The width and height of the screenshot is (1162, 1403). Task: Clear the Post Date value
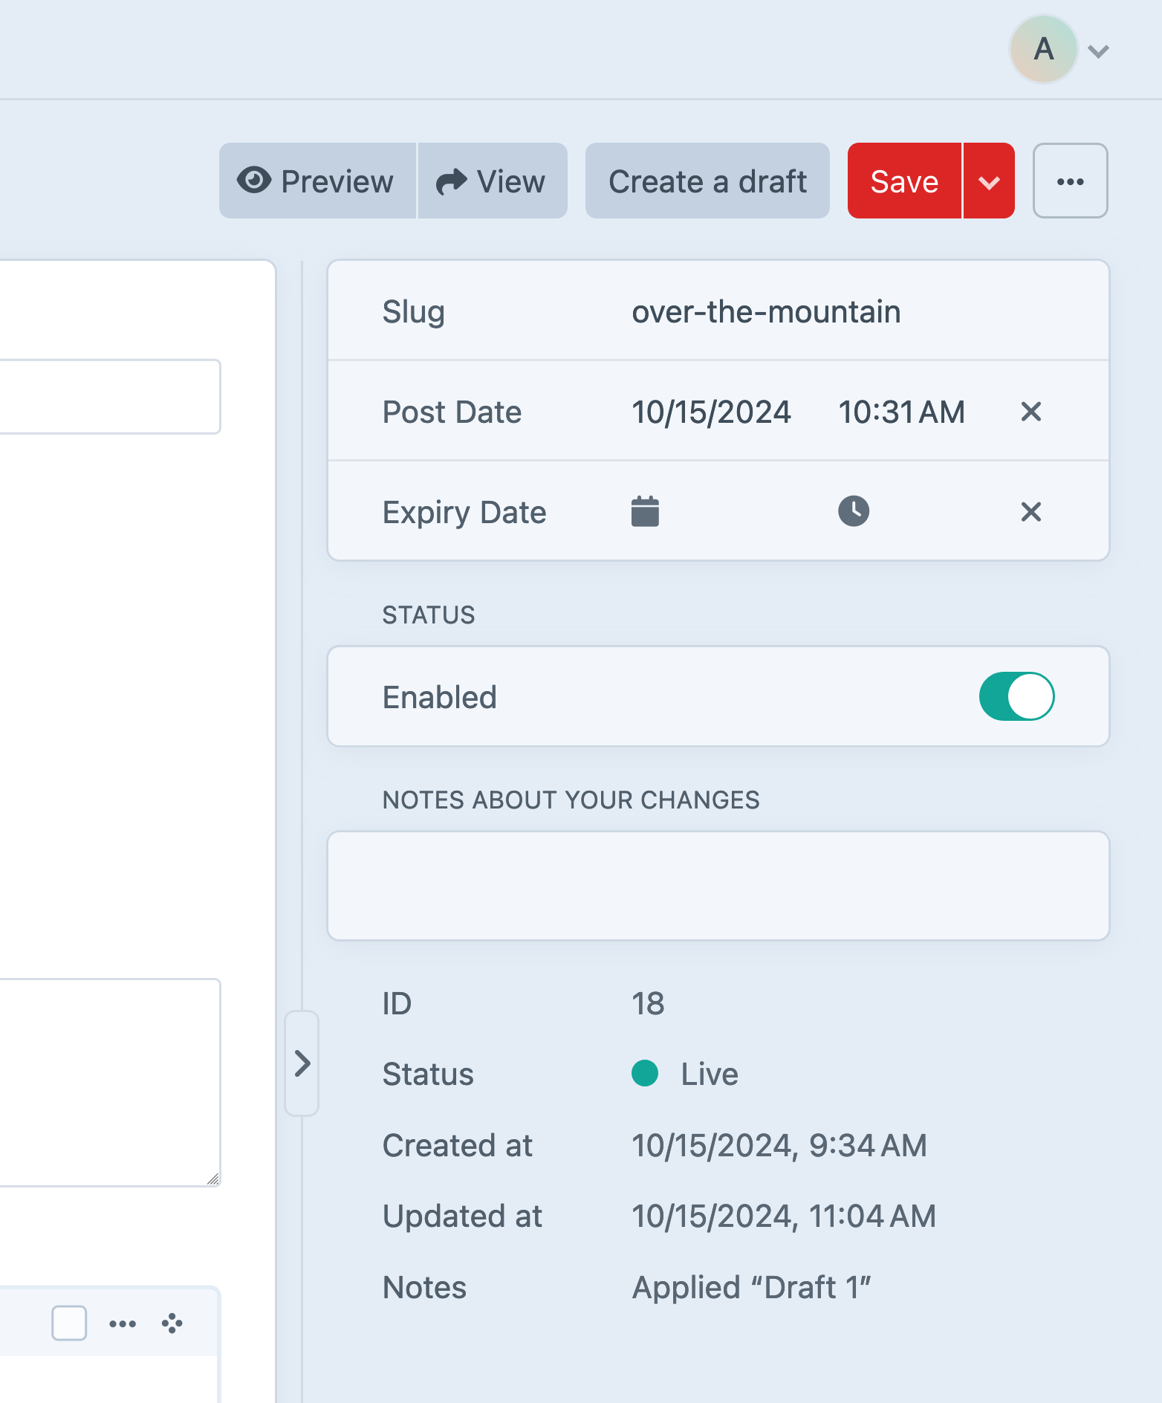1030,412
